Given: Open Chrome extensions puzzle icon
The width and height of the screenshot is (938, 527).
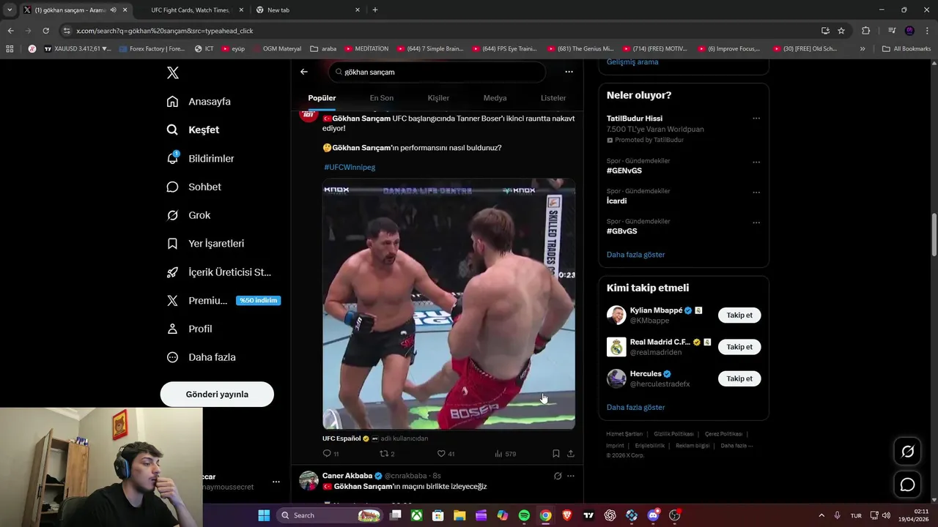Looking at the screenshot, I should tap(865, 31).
